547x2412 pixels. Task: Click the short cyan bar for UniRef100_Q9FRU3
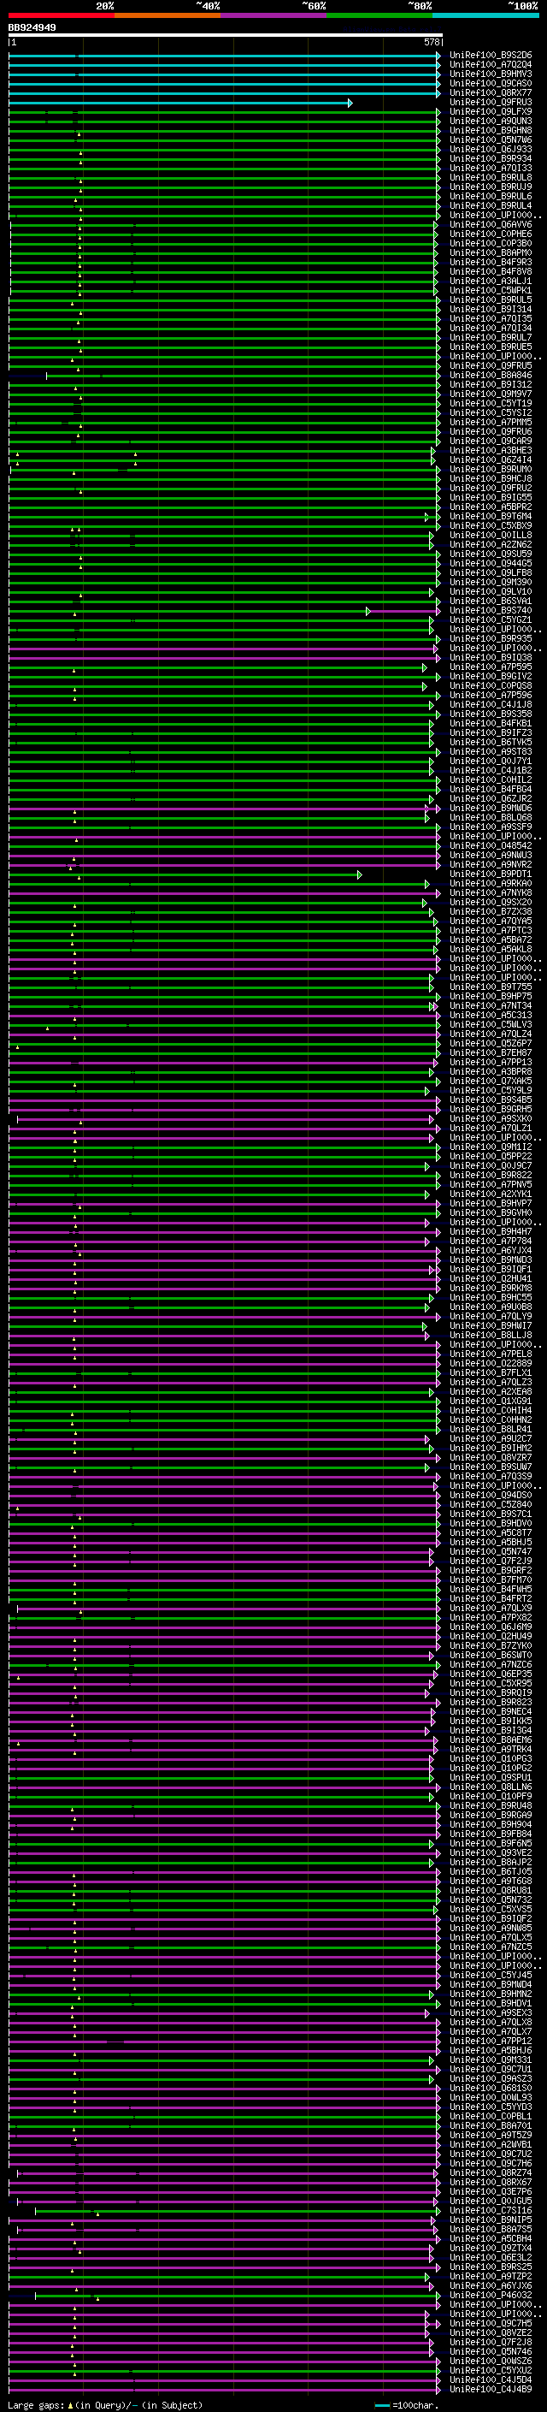[x=180, y=103]
